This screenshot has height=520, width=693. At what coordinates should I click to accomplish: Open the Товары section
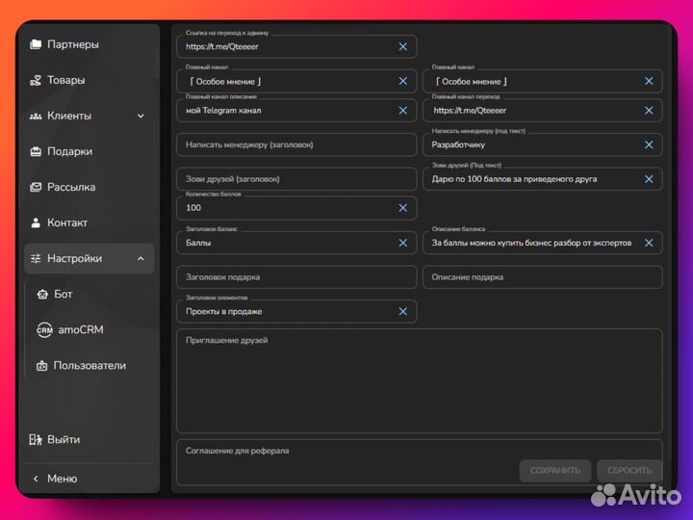click(65, 80)
